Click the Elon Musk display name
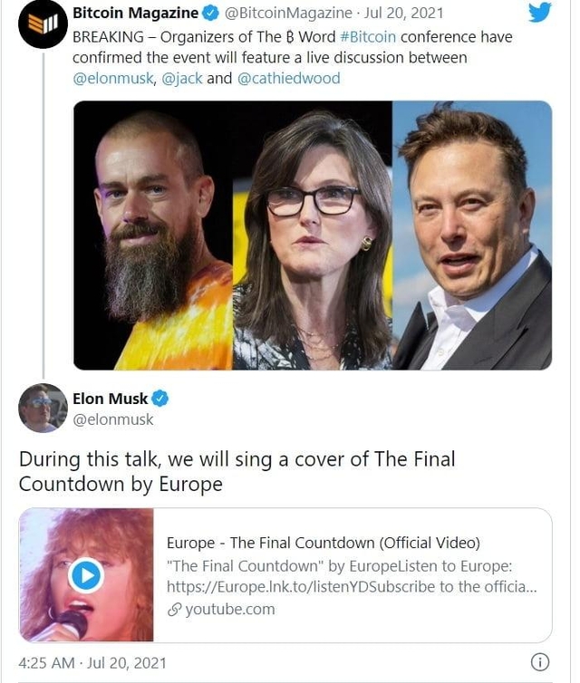Image resolution: width=580 pixels, height=683 pixels. [110, 399]
